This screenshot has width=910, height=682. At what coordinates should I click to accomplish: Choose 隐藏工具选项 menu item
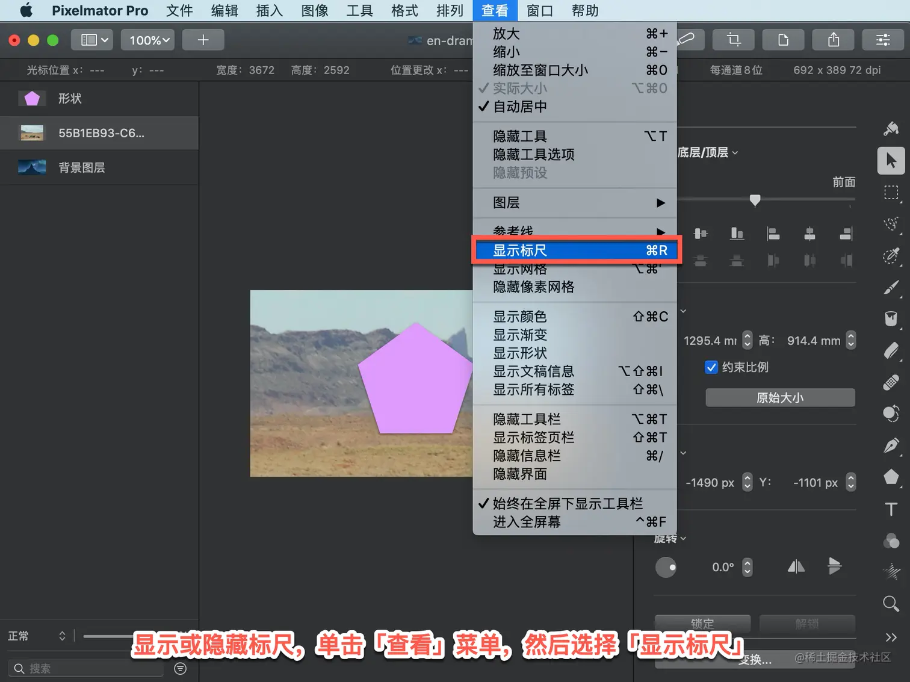(575, 154)
